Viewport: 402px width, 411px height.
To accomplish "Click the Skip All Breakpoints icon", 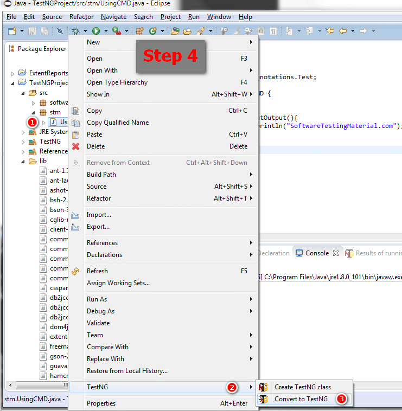I will 60,31.
